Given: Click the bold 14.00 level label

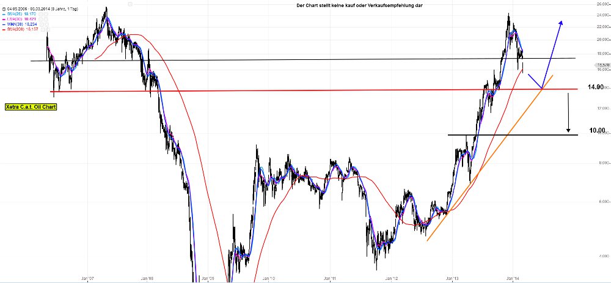Looking at the screenshot, I should (x=596, y=87).
